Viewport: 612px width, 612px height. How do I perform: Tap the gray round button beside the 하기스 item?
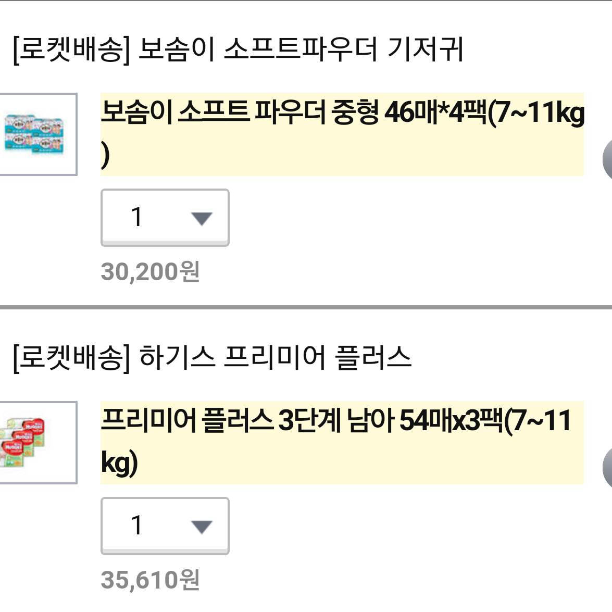[607, 468]
